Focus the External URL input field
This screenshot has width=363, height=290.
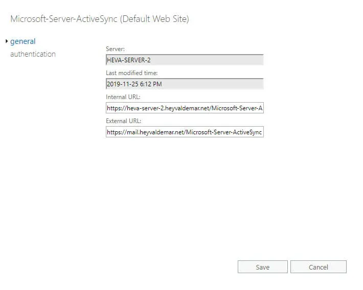[x=185, y=132]
